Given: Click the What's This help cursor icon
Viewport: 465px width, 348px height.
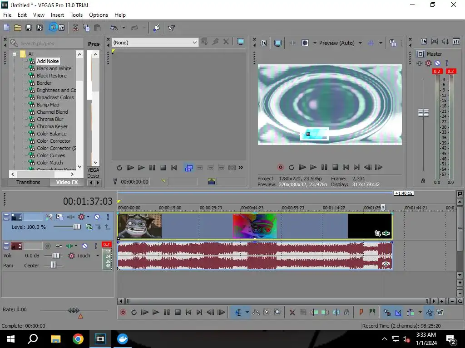Looking at the screenshot, I should [171, 28].
